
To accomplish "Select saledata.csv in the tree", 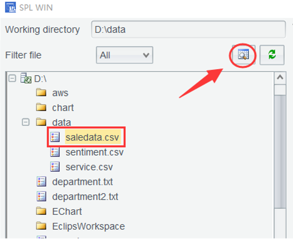I will coord(92,137).
